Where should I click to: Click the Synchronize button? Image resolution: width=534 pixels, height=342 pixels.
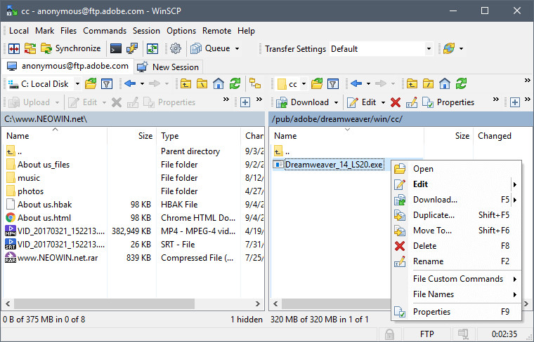coord(70,48)
